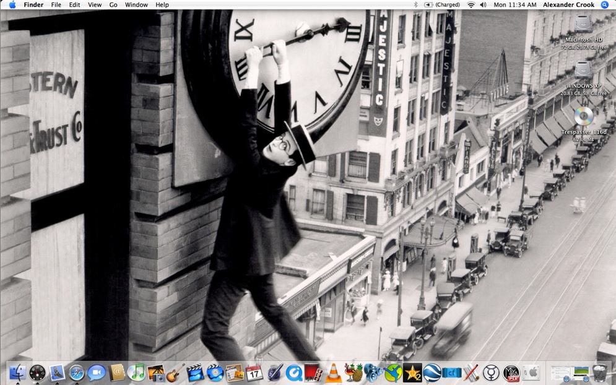Launch Safari compass icon in Dock
The width and height of the screenshot is (616, 385).
(x=77, y=373)
